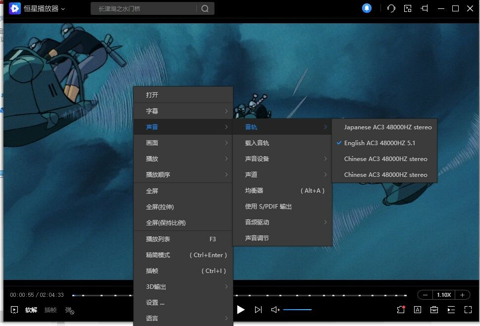Viewport: 480px width, 326px height.
Task: Mute the volume speaker icon
Action: (x=275, y=310)
